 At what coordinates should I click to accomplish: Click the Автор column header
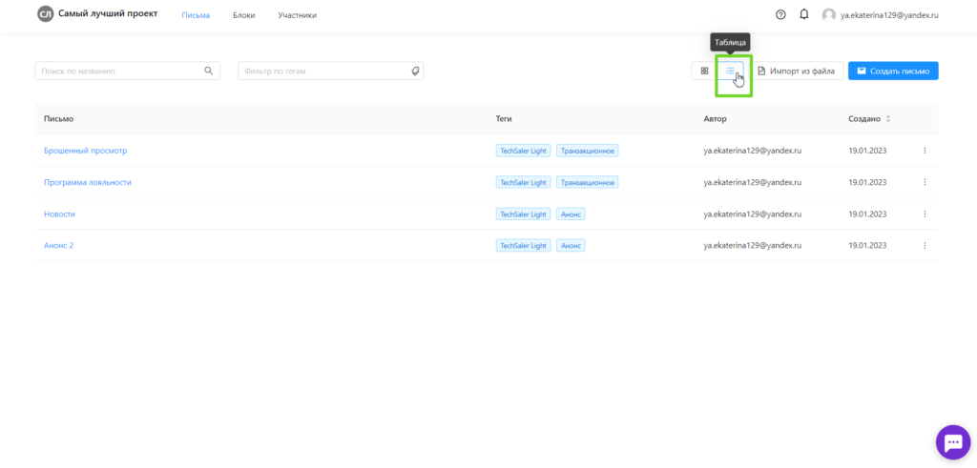point(716,119)
